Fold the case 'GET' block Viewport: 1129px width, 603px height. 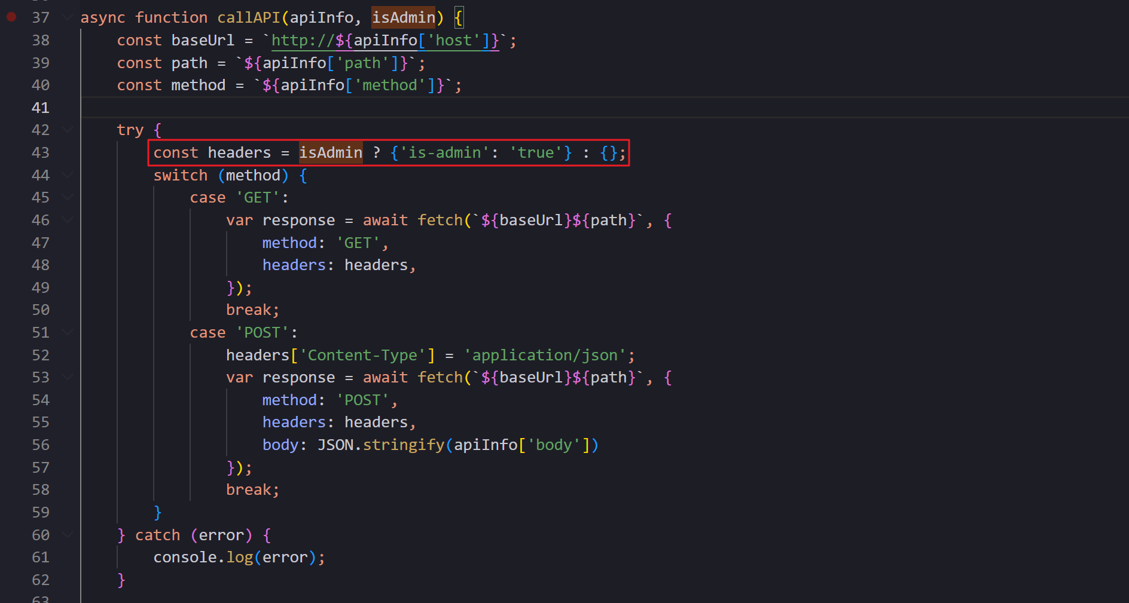68,197
